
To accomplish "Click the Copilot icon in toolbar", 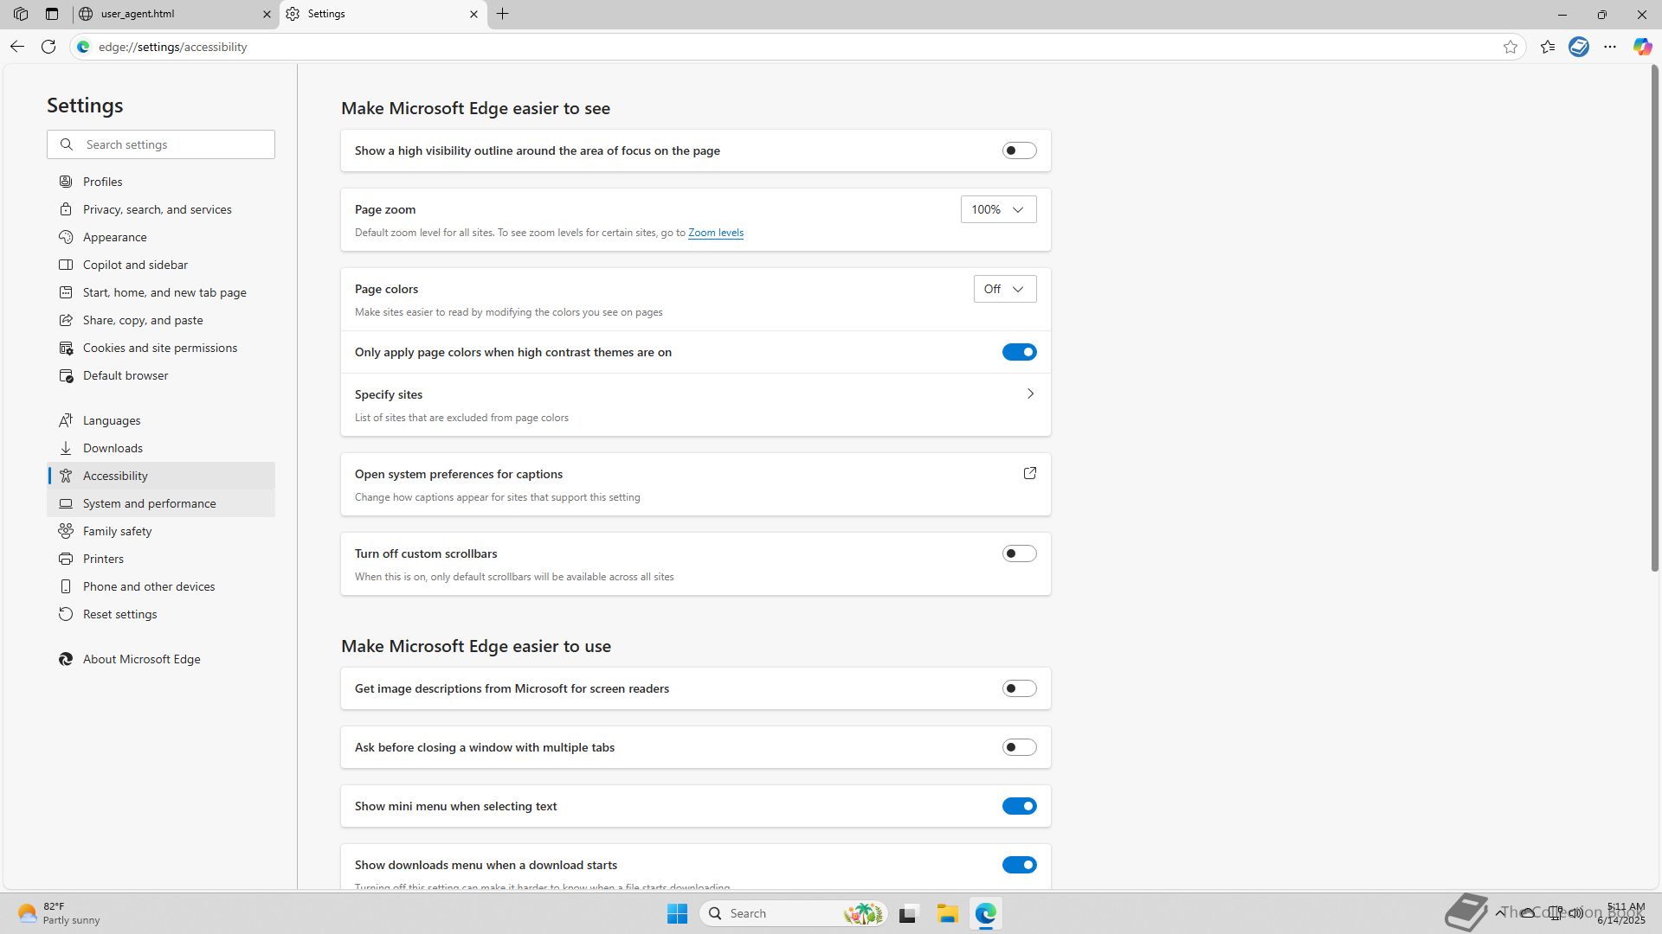I will click(x=1641, y=47).
